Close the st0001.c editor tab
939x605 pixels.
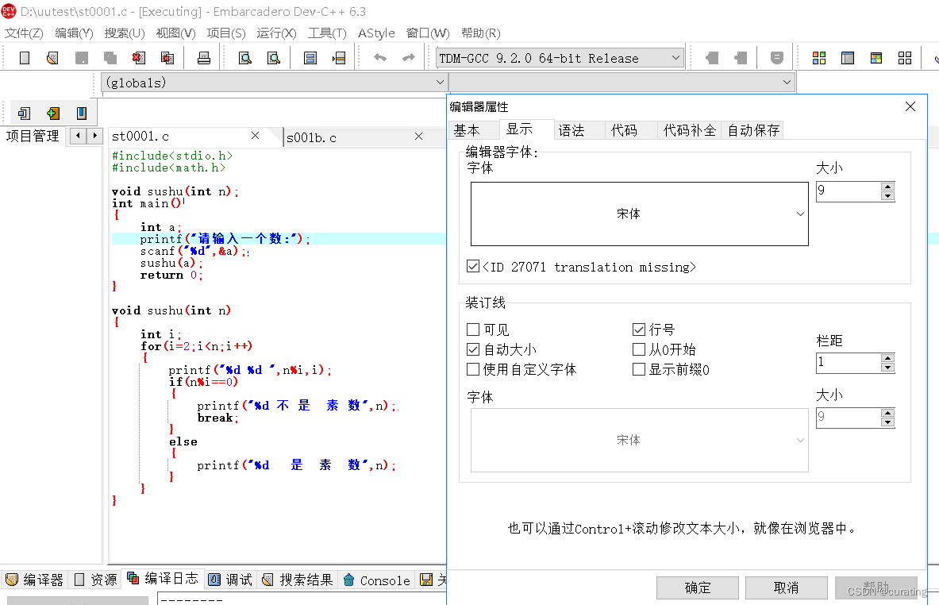tap(255, 136)
